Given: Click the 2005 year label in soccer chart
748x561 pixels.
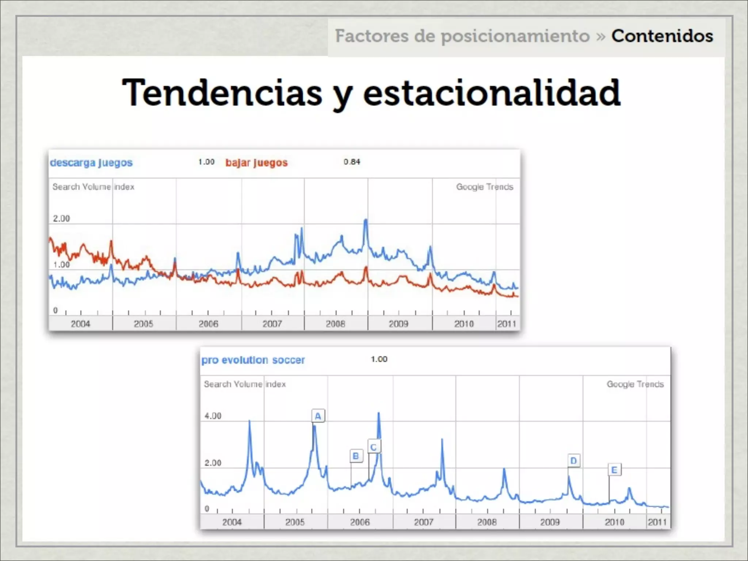Looking at the screenshot, I should (x=295, y=522).
